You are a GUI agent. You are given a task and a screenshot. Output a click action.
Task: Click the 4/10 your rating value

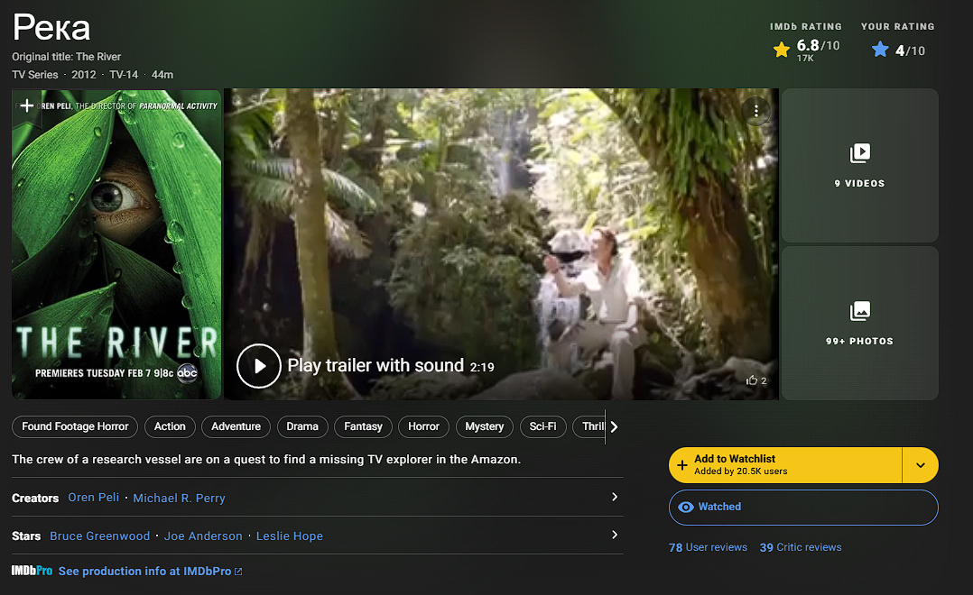click(x=910, y=50)
